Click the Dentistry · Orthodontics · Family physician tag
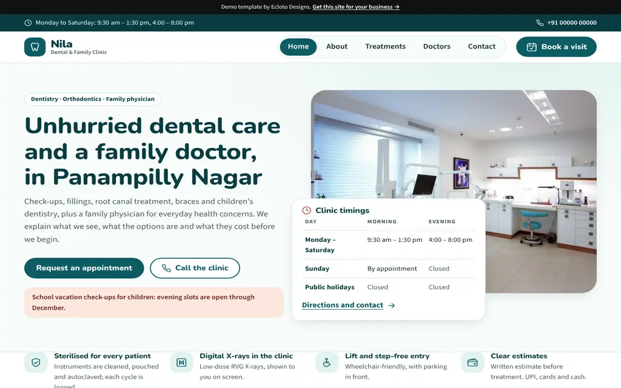The width and height of the screenshot is (621, 388). point(93,99)
